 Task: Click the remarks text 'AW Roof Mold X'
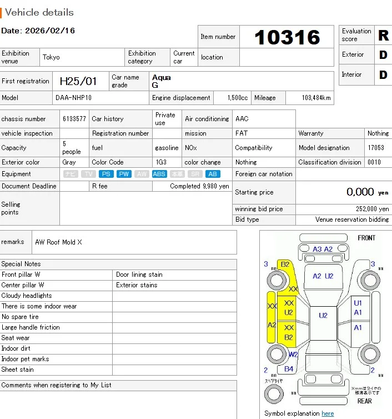pyautogui.click(x=58, y=242)
